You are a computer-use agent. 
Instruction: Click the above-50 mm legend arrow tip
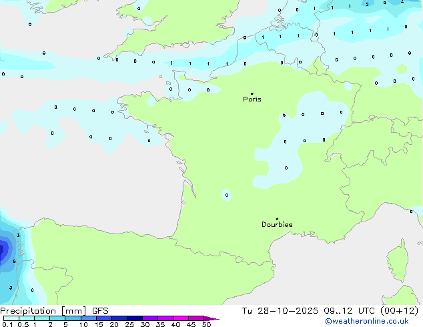(211, 318)
